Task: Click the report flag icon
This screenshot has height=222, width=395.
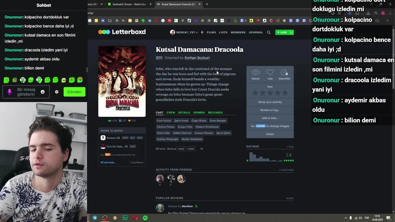Action: [202, 149]
